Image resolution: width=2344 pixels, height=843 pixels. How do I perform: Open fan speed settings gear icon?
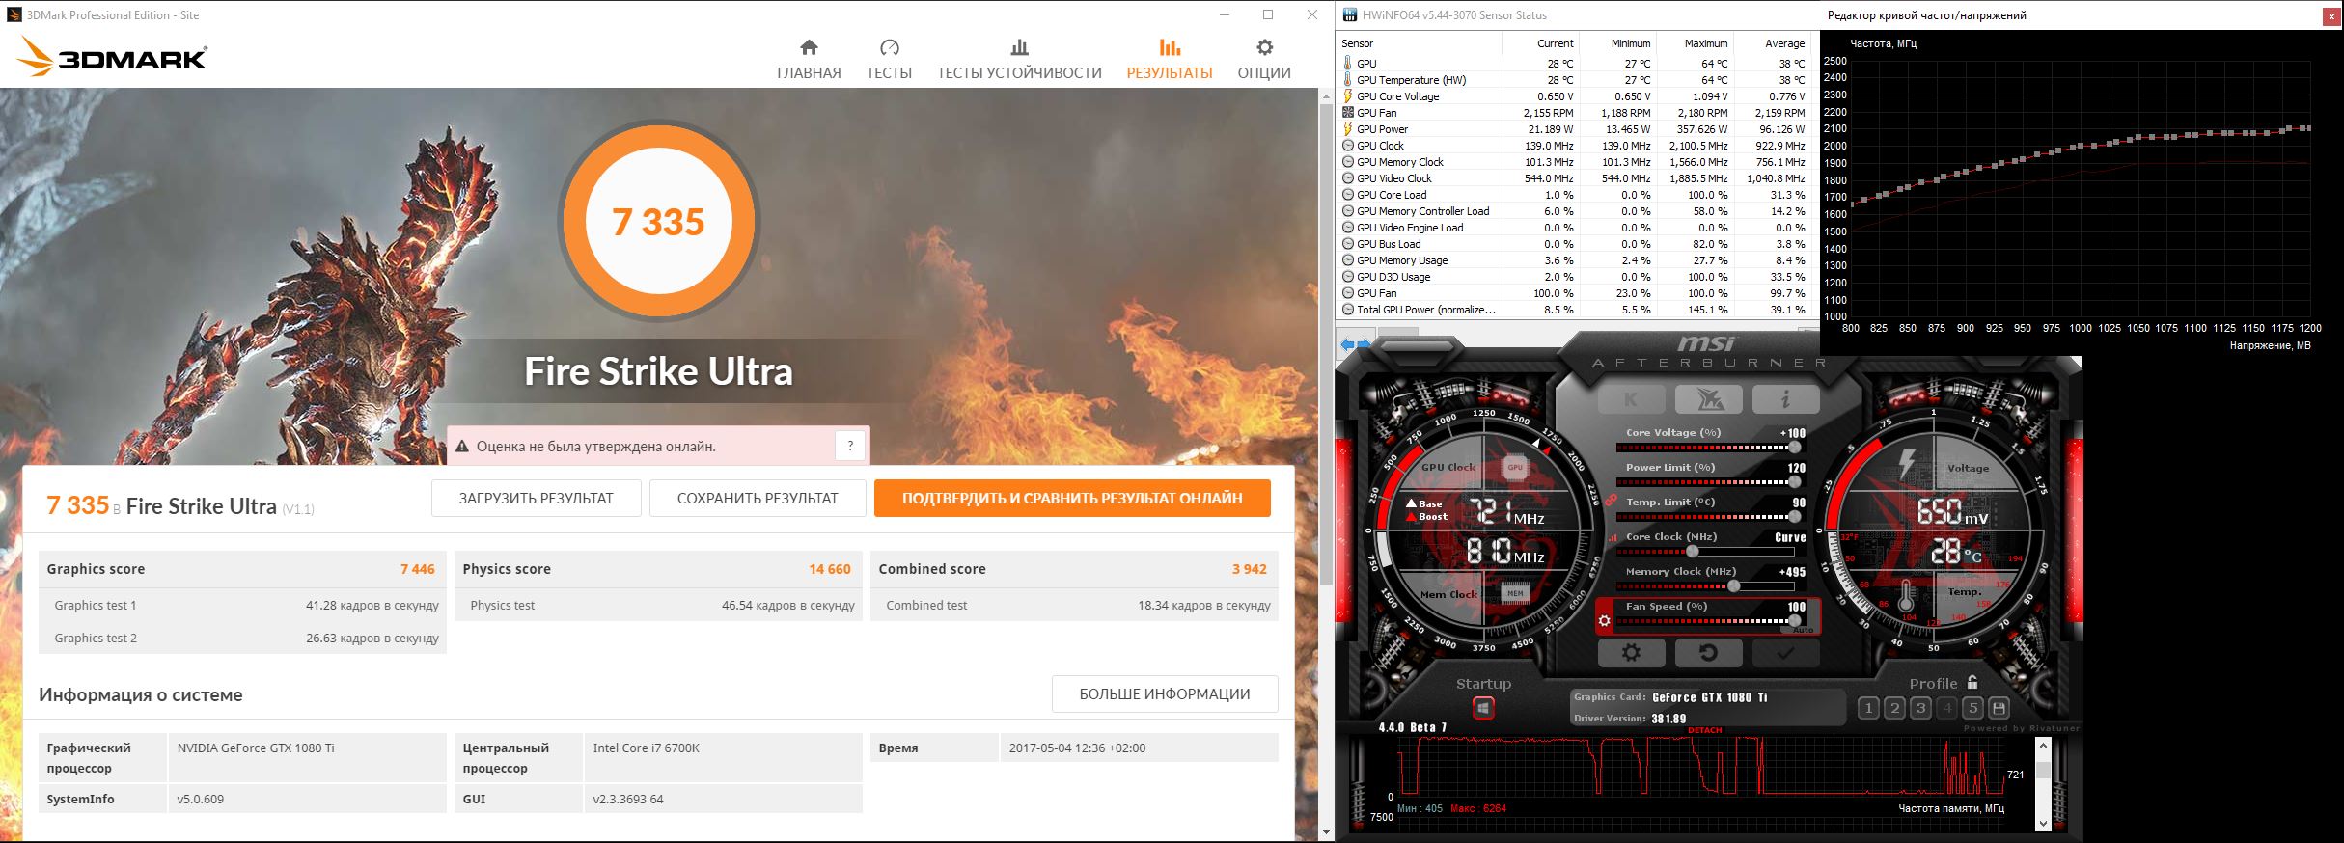pyautogui.click(x=1605, y=620)
